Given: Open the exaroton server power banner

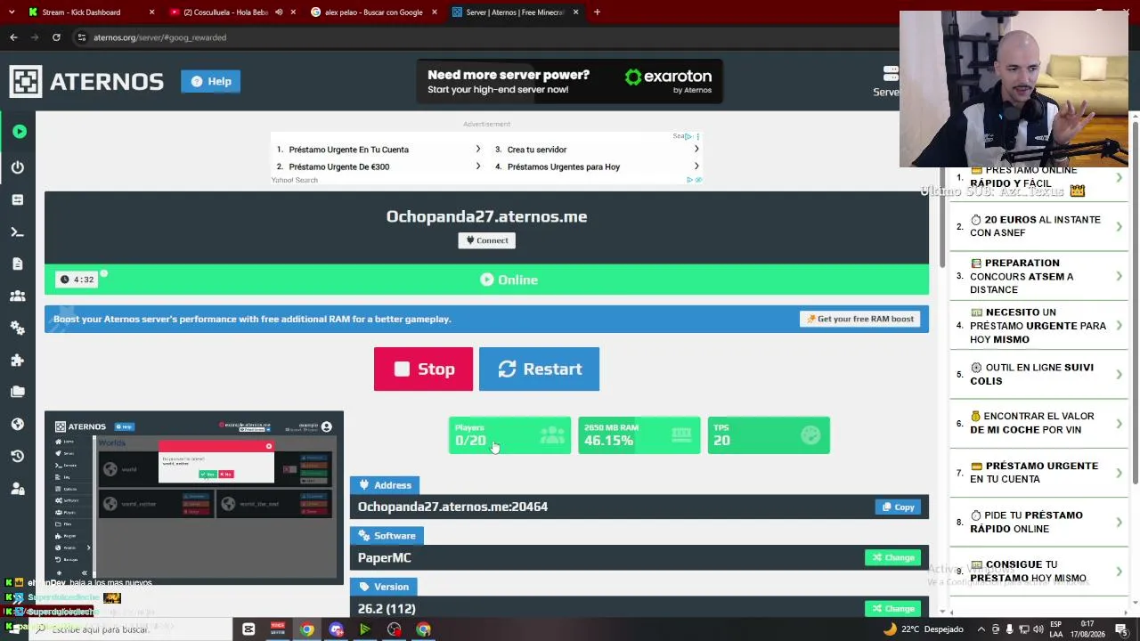Looking at the screenshot, I should click(570, 81).
